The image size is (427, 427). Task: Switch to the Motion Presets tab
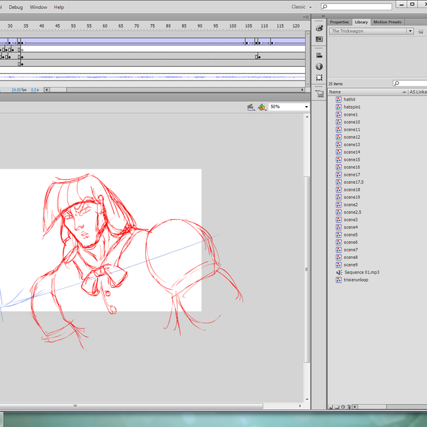[388, 22]
